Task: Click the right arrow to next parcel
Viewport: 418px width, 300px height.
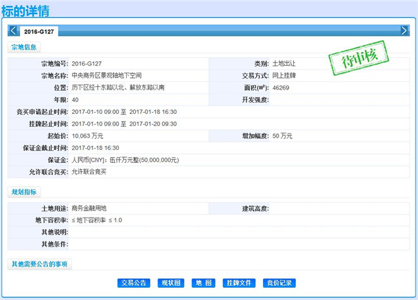Action: [404, 30]
